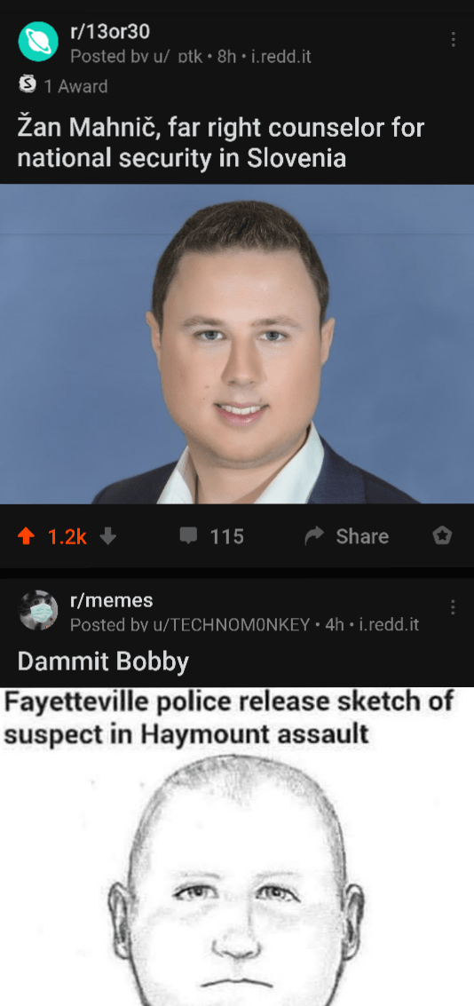This screenshot has height=1006, width=474.
Task: Go to the r/memes subreddit name
Action: [x=112, y=600]
